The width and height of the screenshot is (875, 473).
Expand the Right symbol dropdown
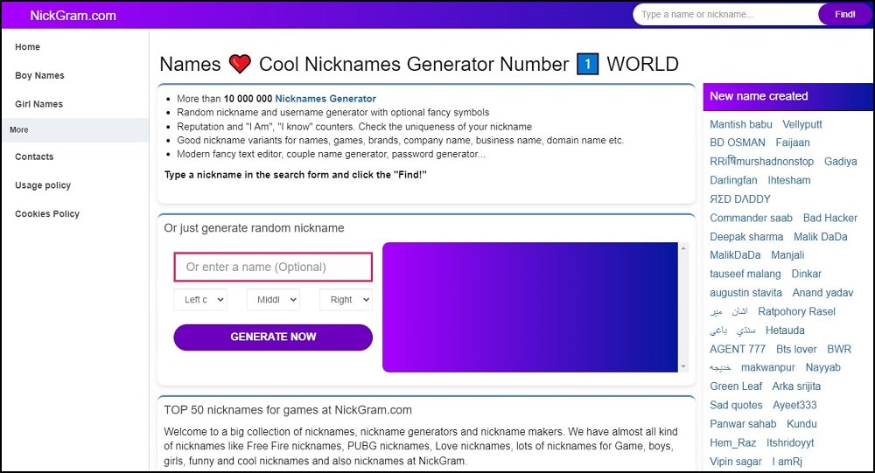346,300
